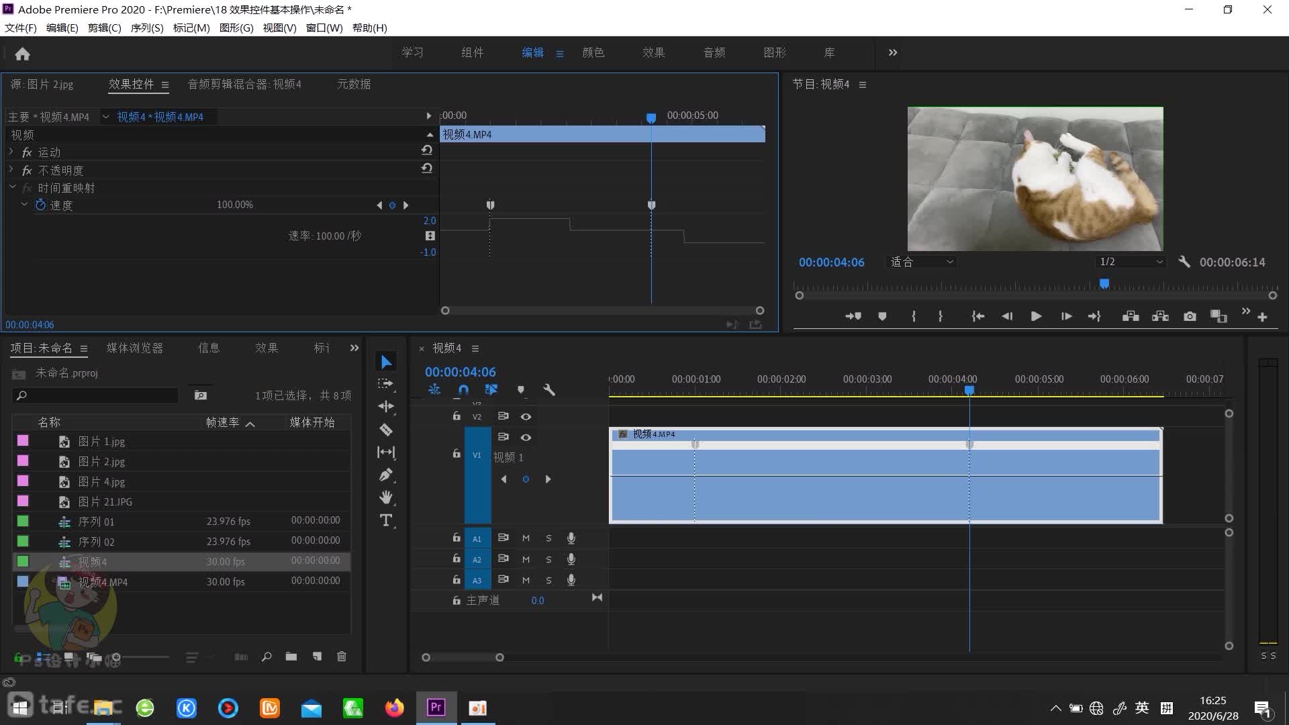Select the Ripple Edit tool

click(386, 406)
